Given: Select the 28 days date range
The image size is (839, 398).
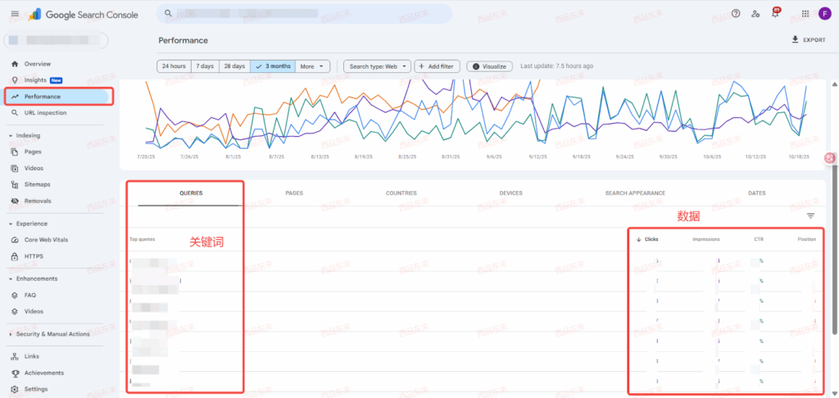Looking at the screenshot, I should pyautogui.click(x=234, y=66).
